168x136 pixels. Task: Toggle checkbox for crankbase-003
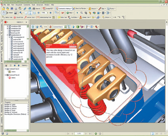pyautogui.click(x=9, y=26)
